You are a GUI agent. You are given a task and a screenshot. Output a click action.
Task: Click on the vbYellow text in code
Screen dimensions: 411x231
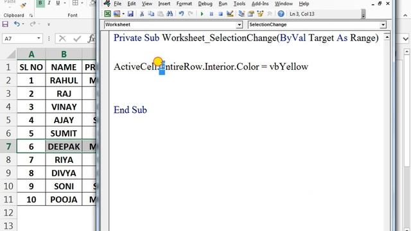(x=288, y=67)
